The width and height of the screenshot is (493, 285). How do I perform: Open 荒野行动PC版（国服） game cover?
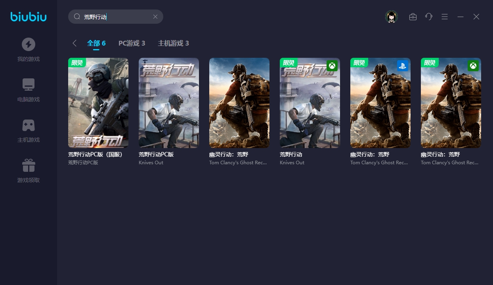click(98, 103)
